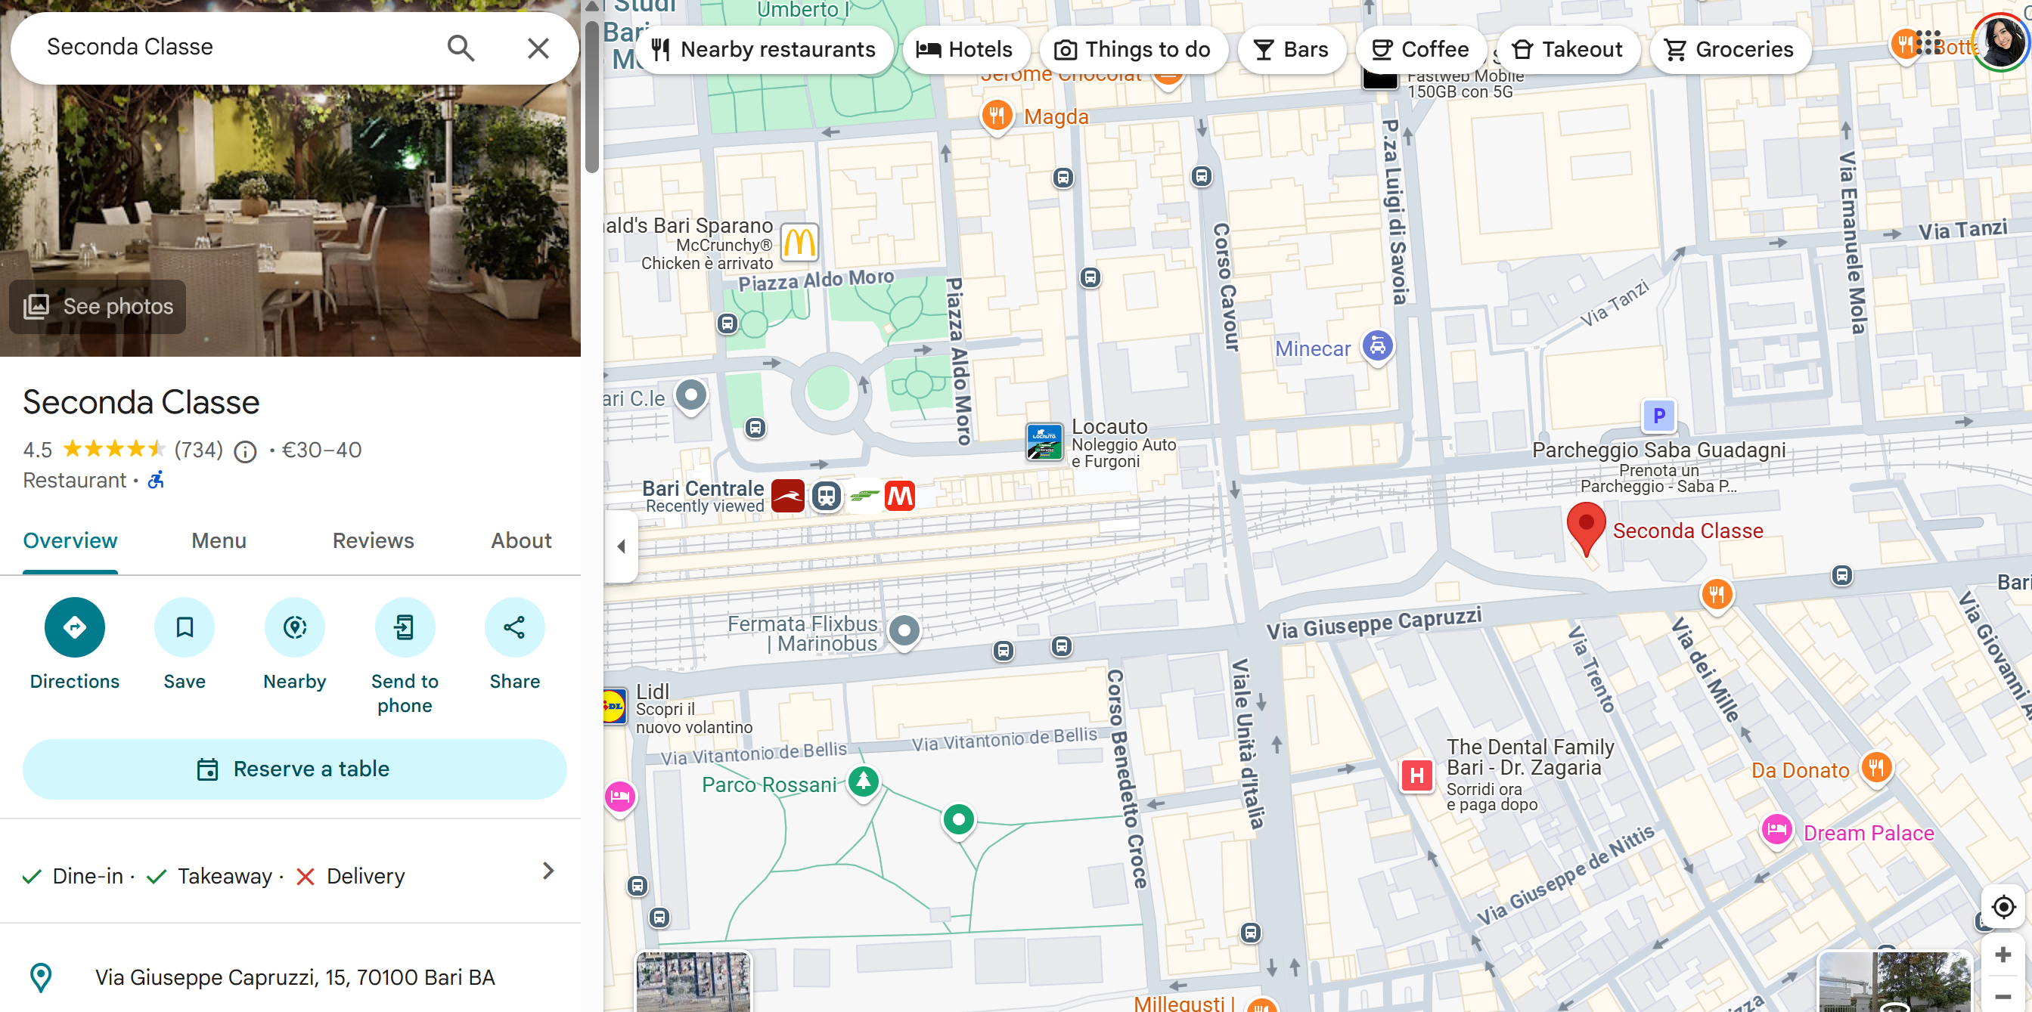Click the Bari Centrale label
Screen dimensions: 2032x1012
(703, 489)
